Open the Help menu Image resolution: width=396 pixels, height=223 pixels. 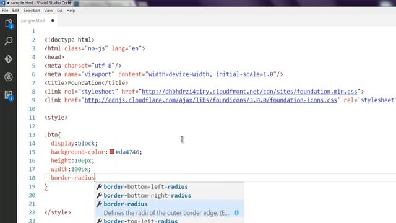click(71, 11)
